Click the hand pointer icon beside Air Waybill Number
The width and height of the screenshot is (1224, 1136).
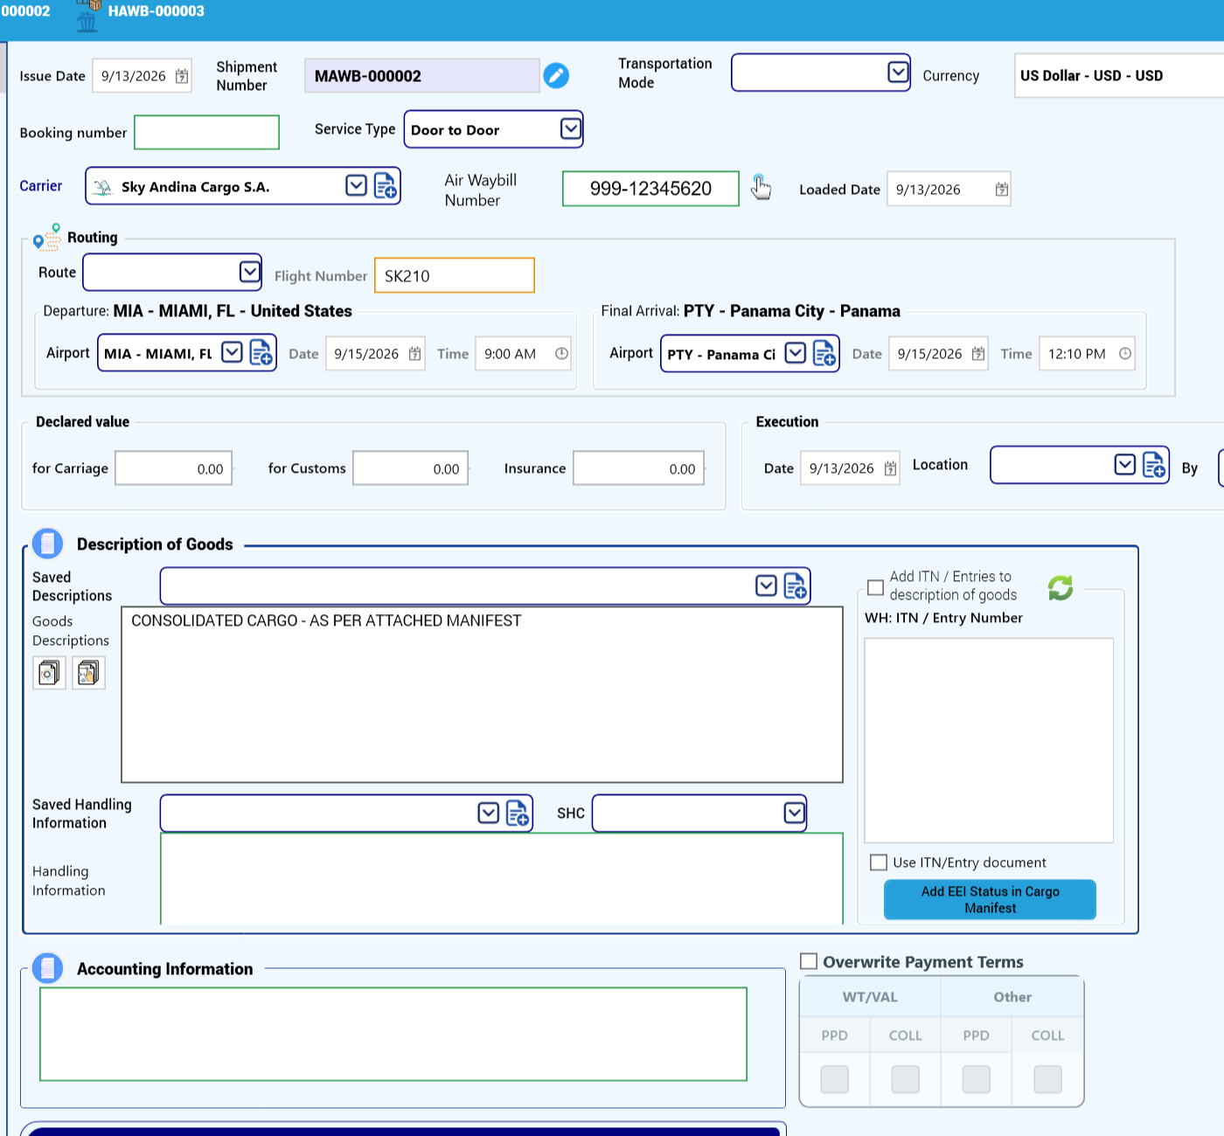tap(761, 187)
